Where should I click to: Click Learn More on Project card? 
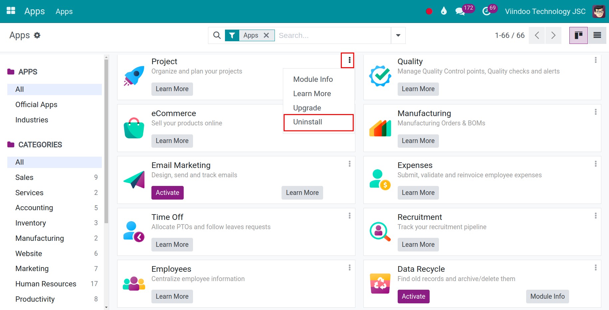(172, 89)
